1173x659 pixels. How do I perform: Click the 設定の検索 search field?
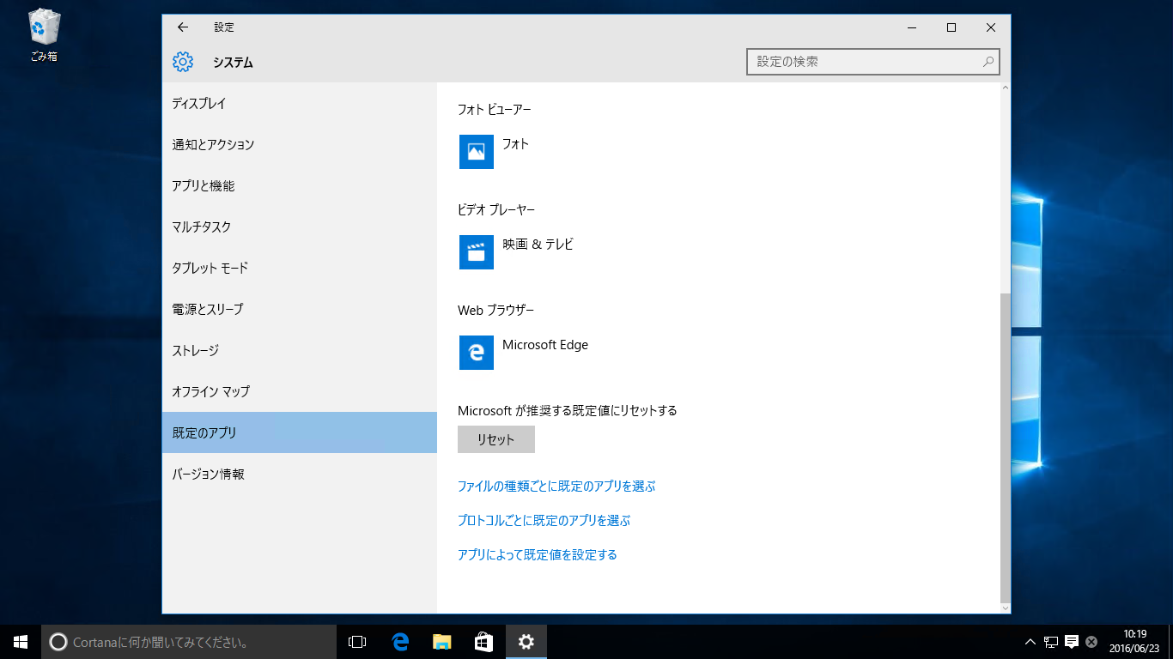[872, 61]
